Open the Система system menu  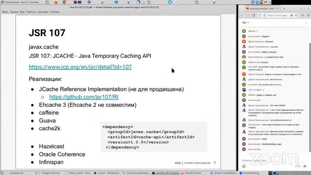pos(34,2)
